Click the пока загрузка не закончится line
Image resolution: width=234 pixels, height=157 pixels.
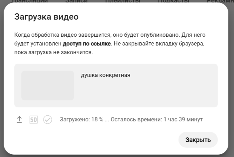tap(53, 53)
